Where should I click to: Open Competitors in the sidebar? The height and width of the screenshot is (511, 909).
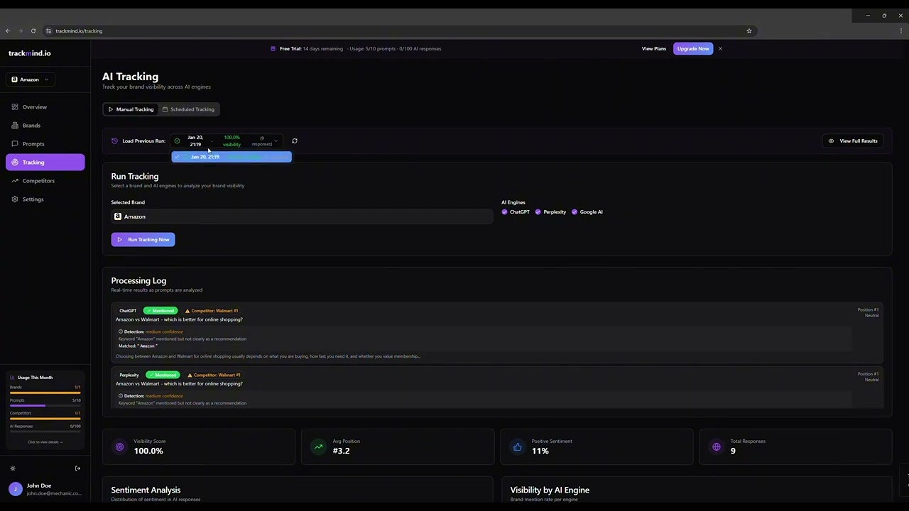[x=45, y=181]
